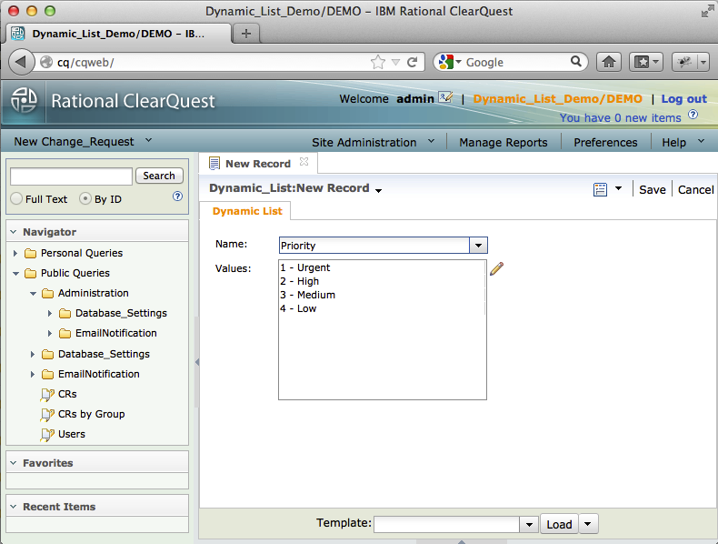Open the Help menu
The height and width of the screenshot is (544, 718).
point(683,143)
